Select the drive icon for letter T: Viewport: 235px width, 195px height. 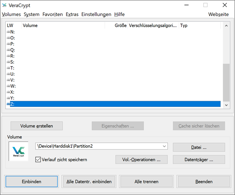pyautogui.click(x=8, y=68)
